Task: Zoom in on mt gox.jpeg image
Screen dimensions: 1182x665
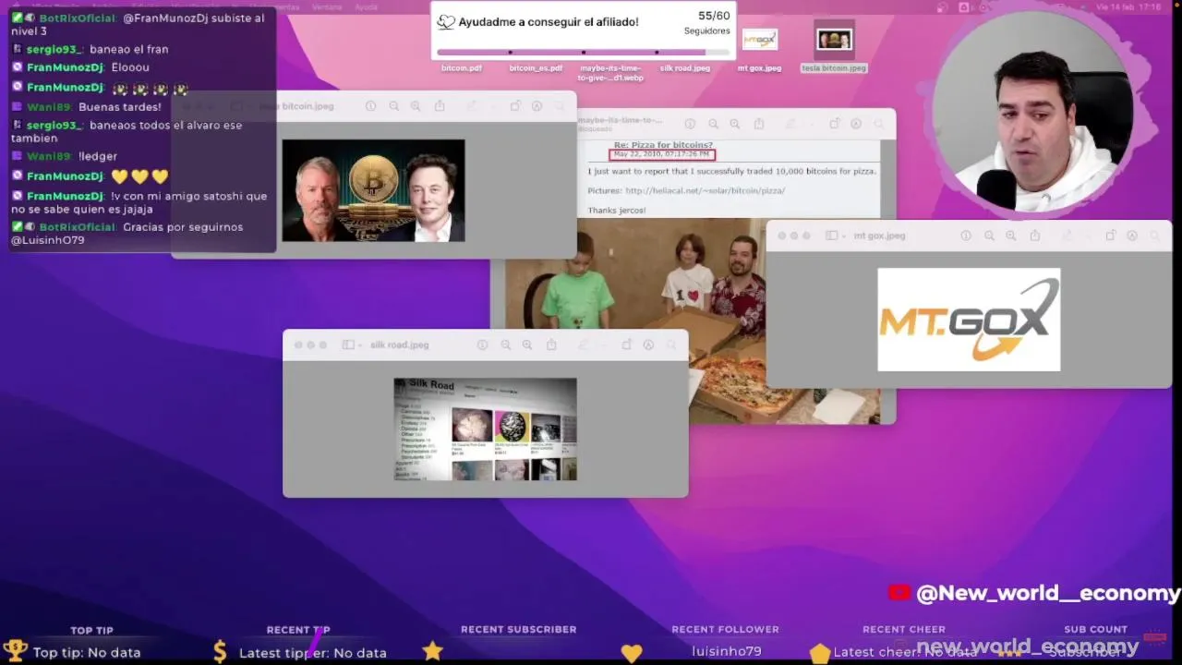Action: 1011,236
